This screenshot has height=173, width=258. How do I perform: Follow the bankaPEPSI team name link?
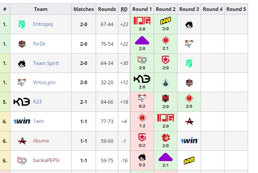(x=46, y=160)
